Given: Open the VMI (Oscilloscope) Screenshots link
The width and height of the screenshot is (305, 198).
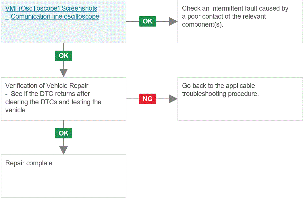Looking at the screenshot, I should (x=51, y=8).
